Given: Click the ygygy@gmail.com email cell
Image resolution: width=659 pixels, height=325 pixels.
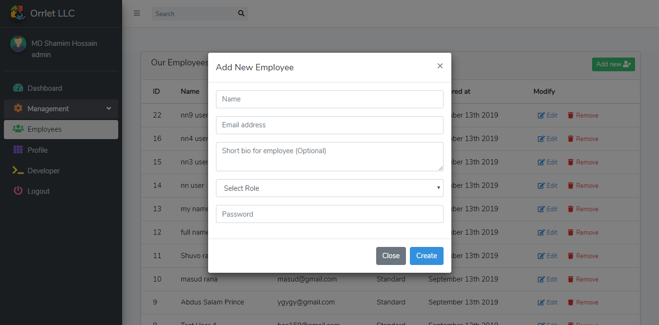Looking at the screenshot, I should (306, 302).
